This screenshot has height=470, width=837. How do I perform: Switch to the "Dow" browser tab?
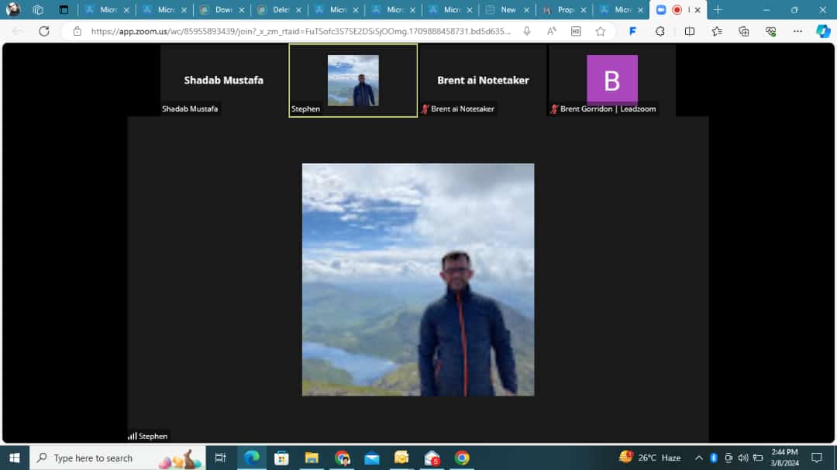pyautogui.click(x=222, y=9)
